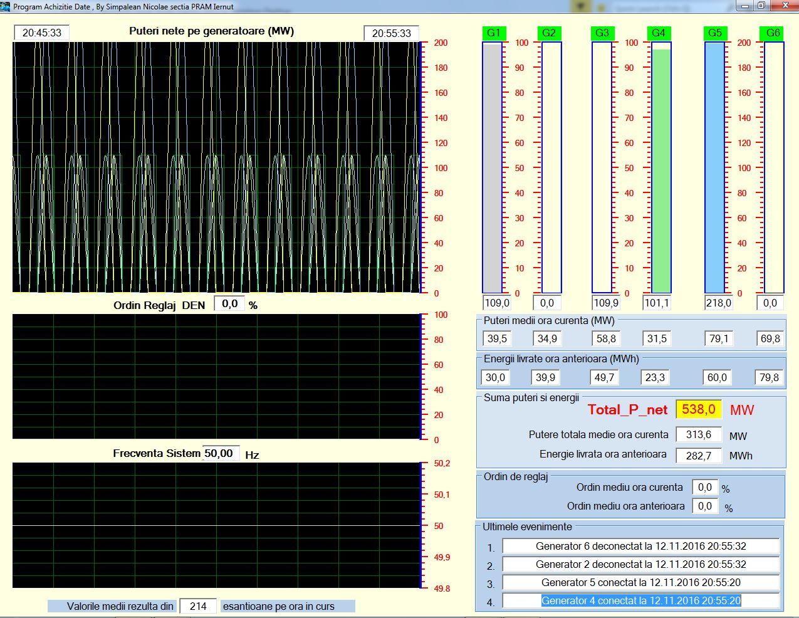Click the gray G1 power level bar
This screenshot has width=799, height=618.
(x=492, y=168)
